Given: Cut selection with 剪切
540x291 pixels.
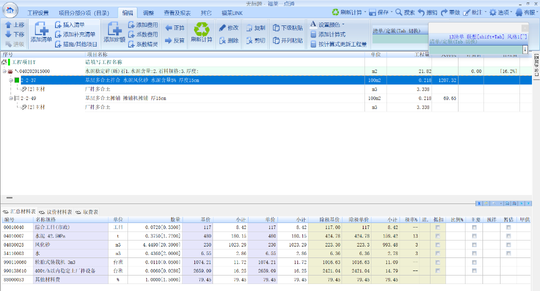Looking at the screenshot, I should point(256,40).
